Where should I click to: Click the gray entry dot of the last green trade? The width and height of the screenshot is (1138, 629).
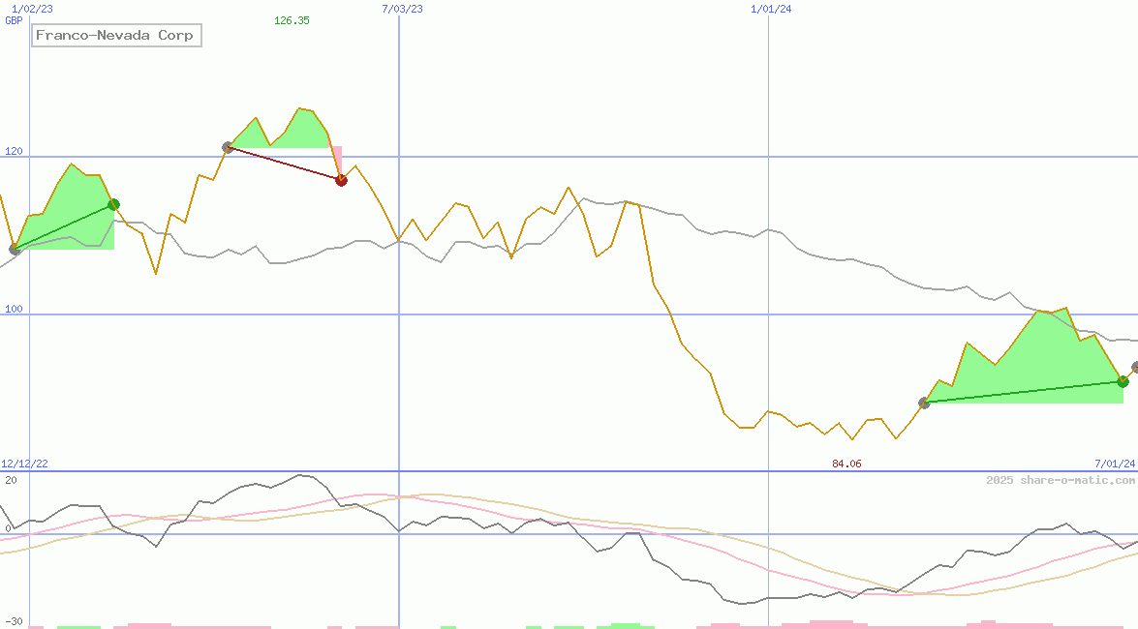[x=924, y=403]
